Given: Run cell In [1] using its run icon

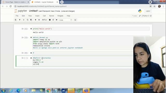Looking at the screenshot, I should (31, 29).
